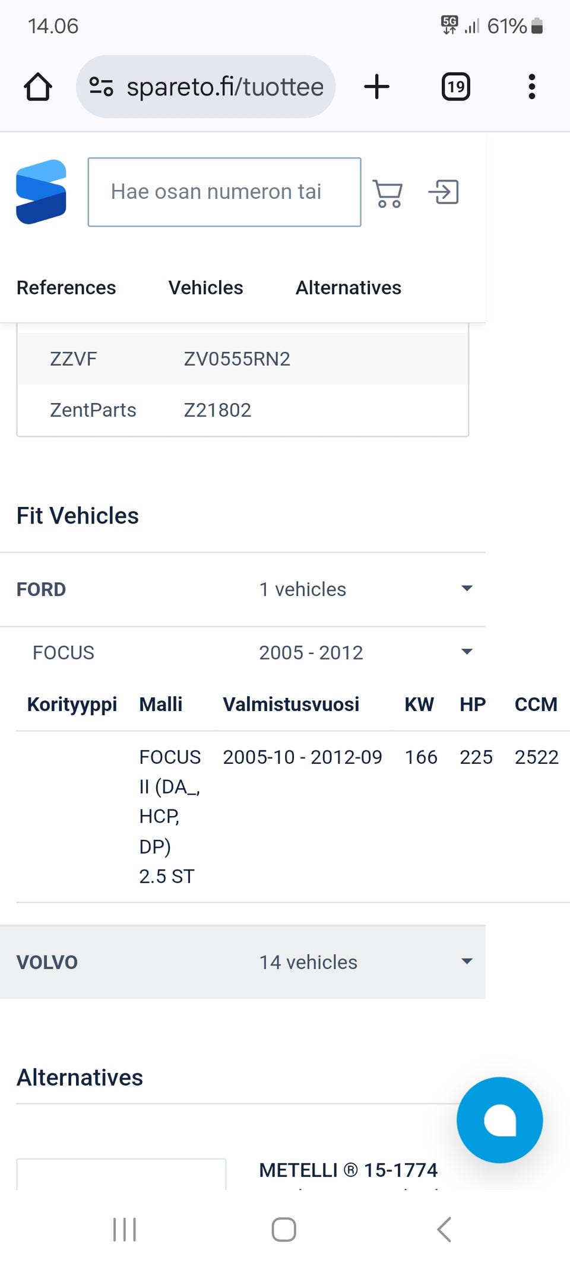Tap the browser home icon

[38, 87]
